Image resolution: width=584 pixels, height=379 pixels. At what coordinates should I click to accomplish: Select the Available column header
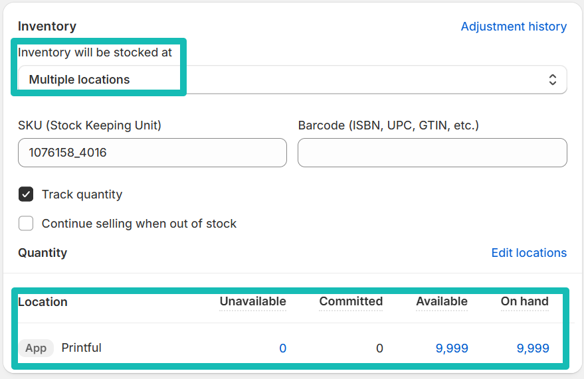pyautogui.click(x=442, y=301)
